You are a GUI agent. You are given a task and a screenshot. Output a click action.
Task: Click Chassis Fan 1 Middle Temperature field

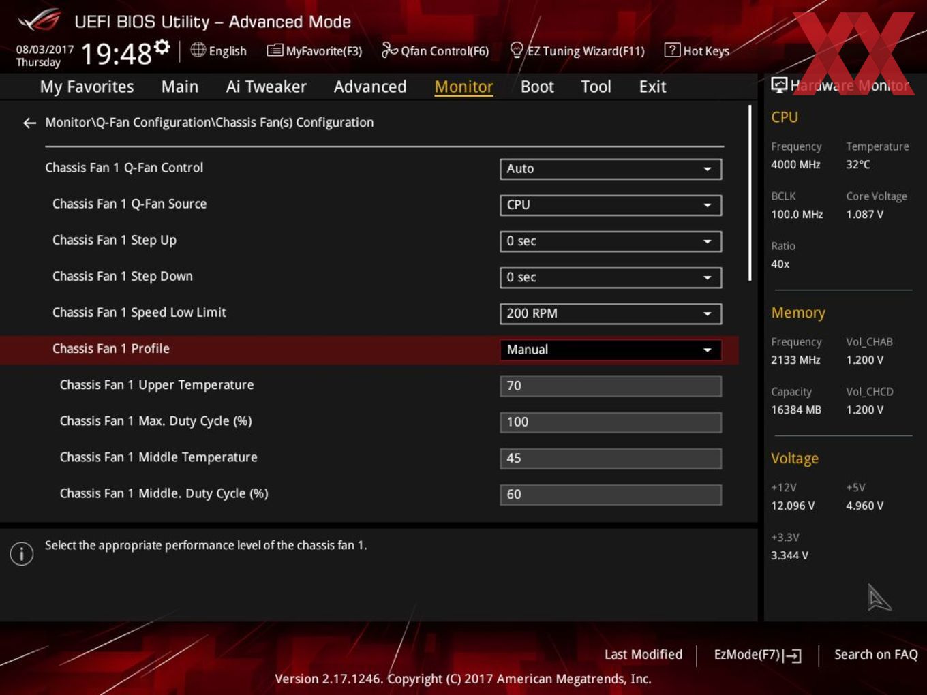coord(611,458)
